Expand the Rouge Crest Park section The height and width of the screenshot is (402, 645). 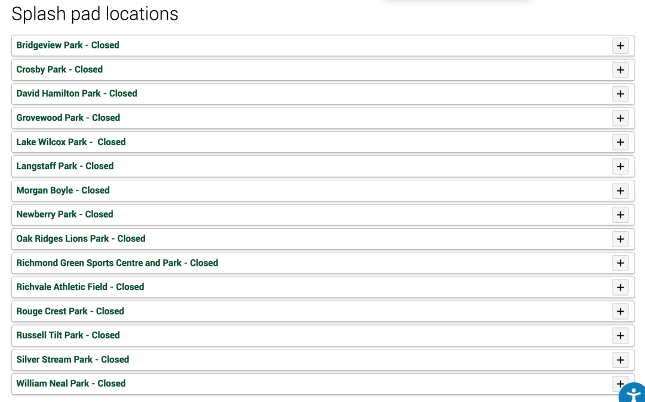[x=323, y=311]
